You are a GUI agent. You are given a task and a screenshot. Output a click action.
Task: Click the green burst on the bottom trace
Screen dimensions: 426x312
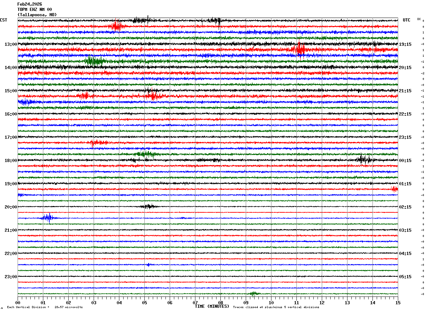(x=254, y=294)
